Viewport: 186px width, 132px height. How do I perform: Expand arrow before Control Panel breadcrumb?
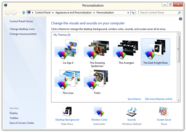[33, 13]
